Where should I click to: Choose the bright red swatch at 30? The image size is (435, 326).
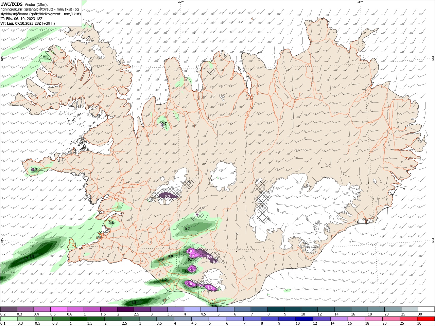pos(426,319)
